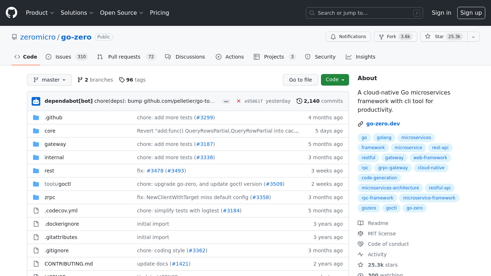This screenshot has width=491, height=276.
Task: Click the Sign in link
Action: (x=441, y=13)
